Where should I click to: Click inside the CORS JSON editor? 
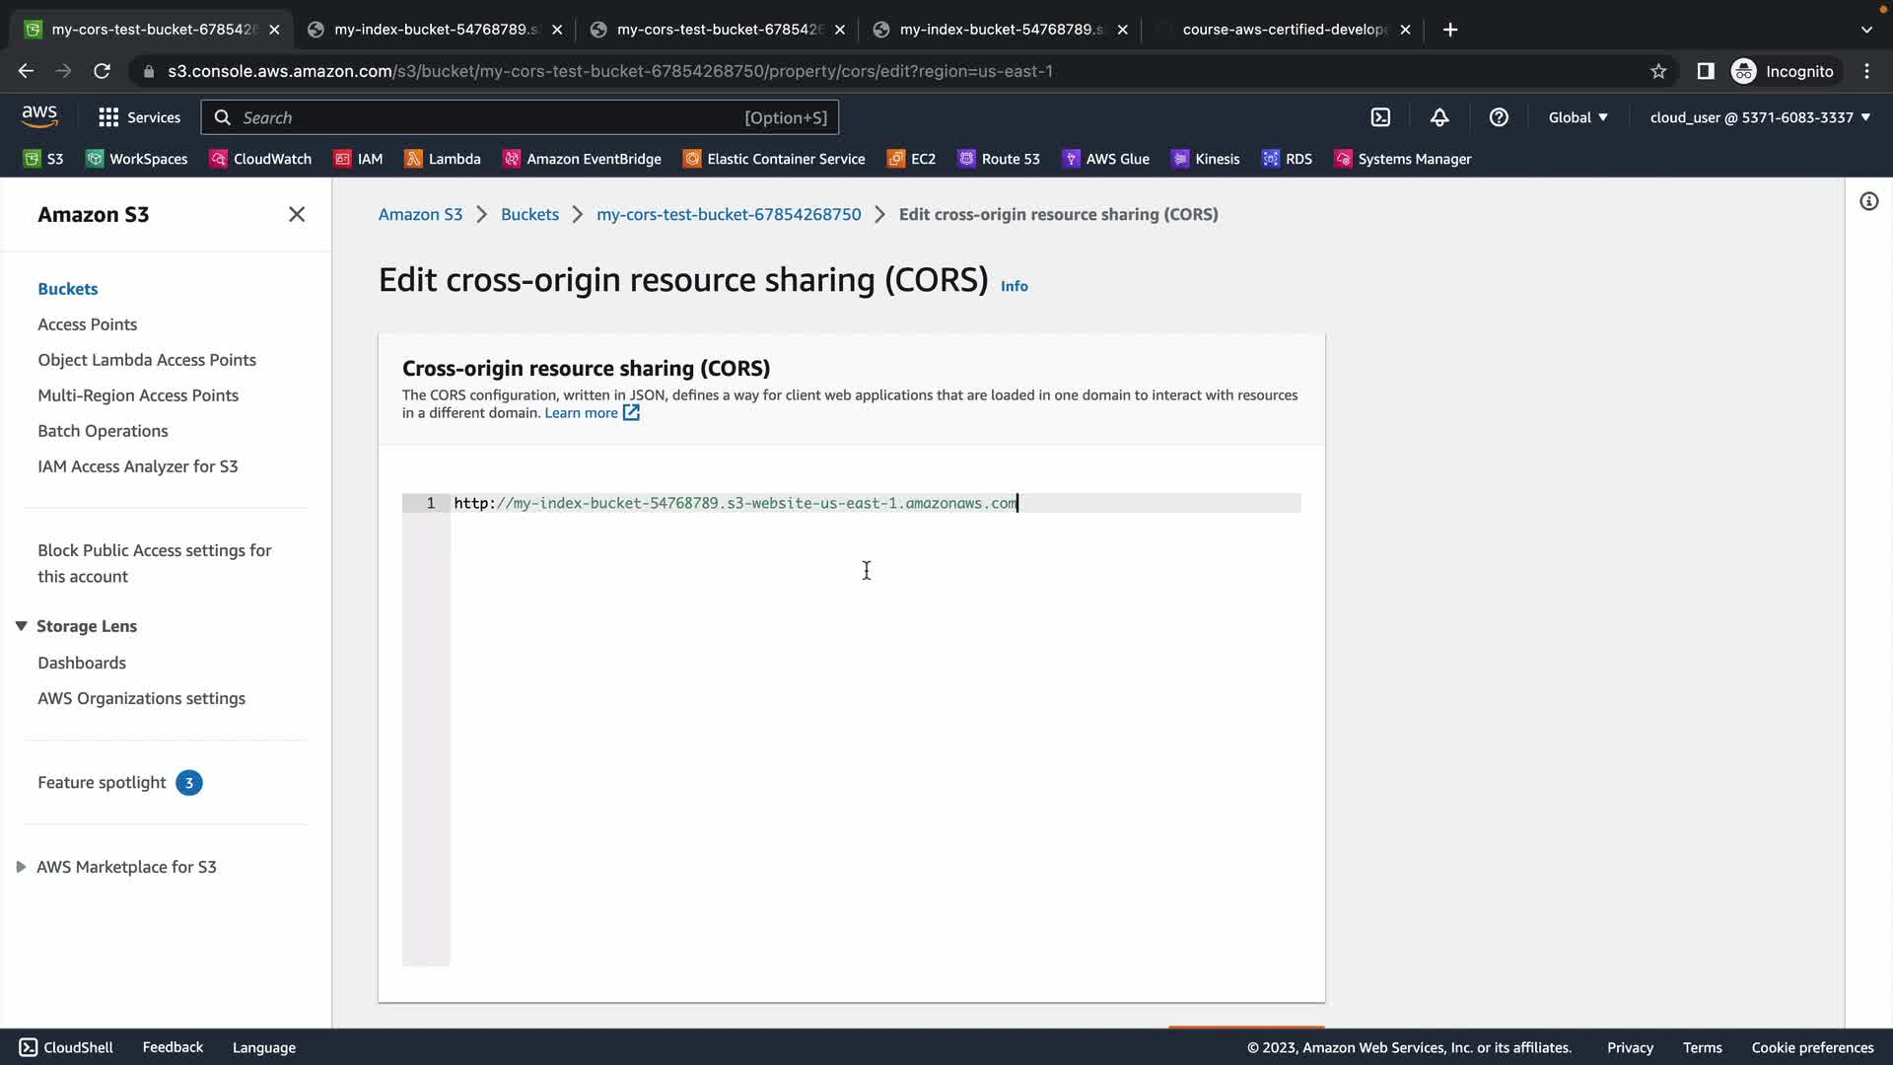(868, 690)
